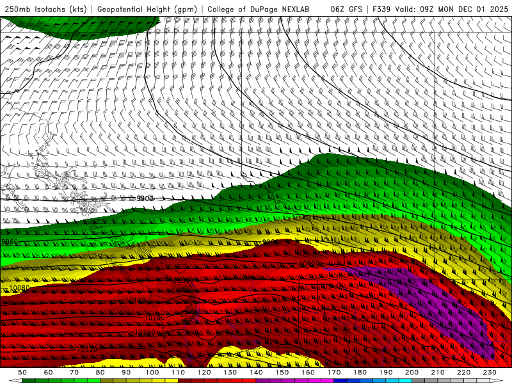Click the 100 knot label on color scale

(152, 372)
